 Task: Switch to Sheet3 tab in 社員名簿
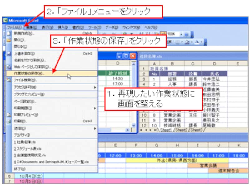coord(196,130)
